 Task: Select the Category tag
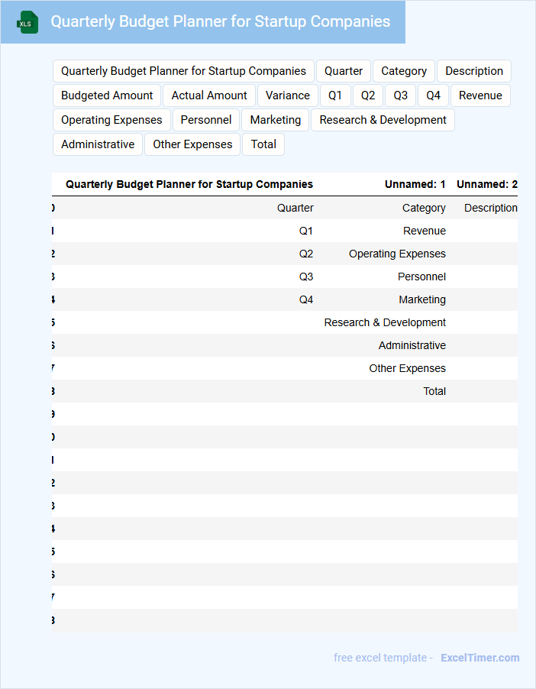coord(404,71)
